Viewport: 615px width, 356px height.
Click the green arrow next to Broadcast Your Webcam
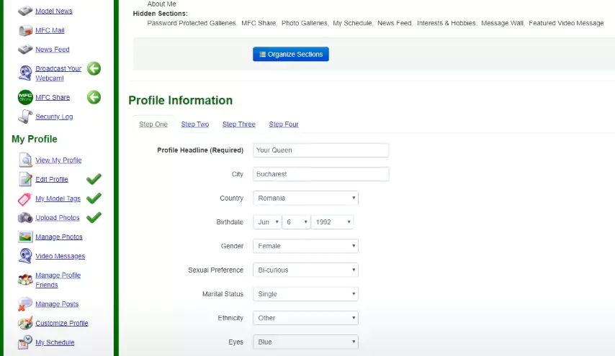point(94,68)
